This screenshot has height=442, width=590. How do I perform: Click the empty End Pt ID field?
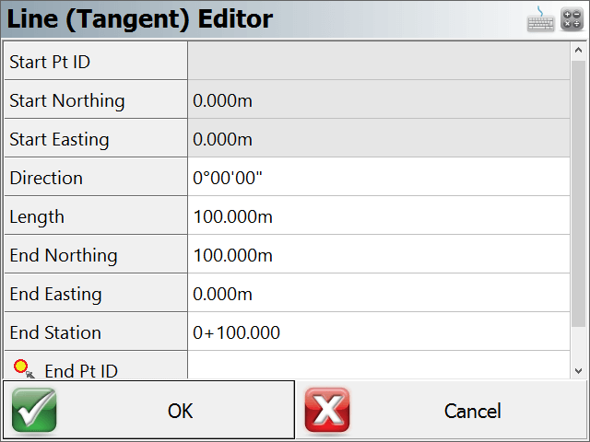[379, 365]
